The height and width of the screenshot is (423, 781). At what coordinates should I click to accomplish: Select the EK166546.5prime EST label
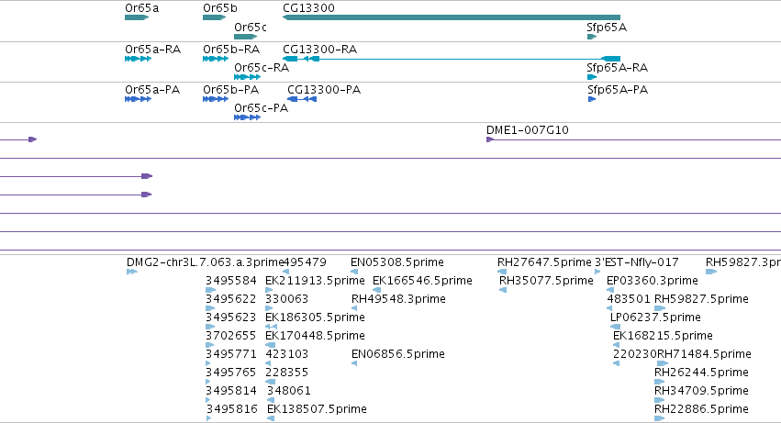point(422,281)
